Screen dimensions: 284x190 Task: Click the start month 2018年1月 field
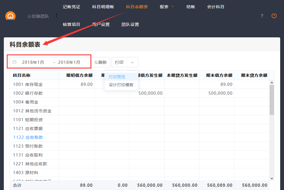pos(33,62)
